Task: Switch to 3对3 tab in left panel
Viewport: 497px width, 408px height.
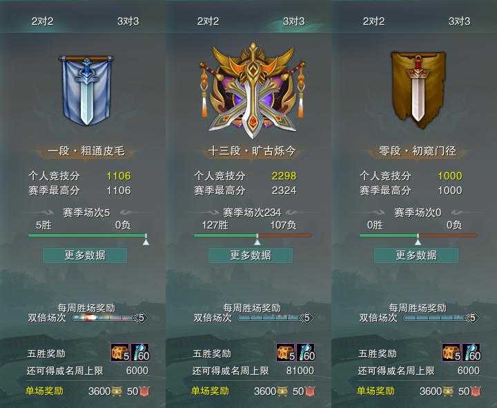Action: pos(128,21)
